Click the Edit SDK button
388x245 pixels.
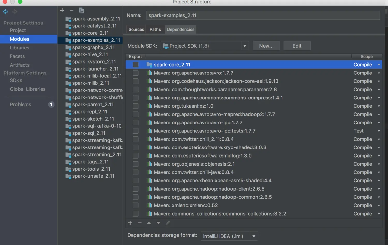coord(297,46)
